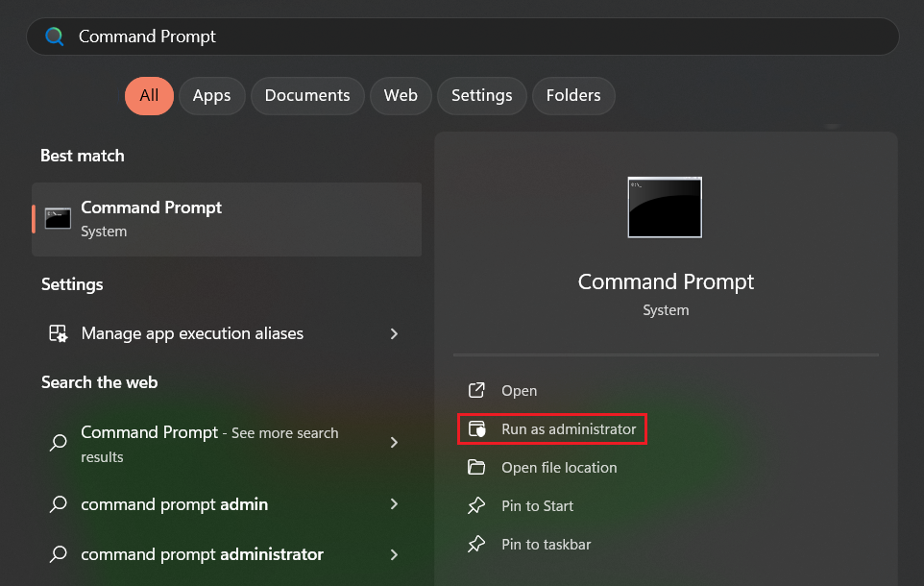Screen dimensions: 924x586
Task: Click the search magnifier icon
Action: 54,36
